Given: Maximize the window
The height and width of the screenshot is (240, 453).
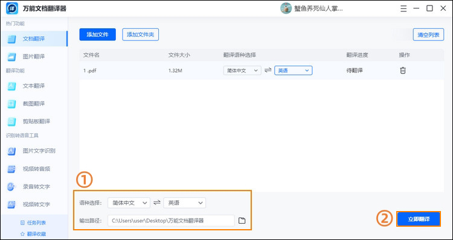Looking at the screenshot, I should tap(430, 8).
